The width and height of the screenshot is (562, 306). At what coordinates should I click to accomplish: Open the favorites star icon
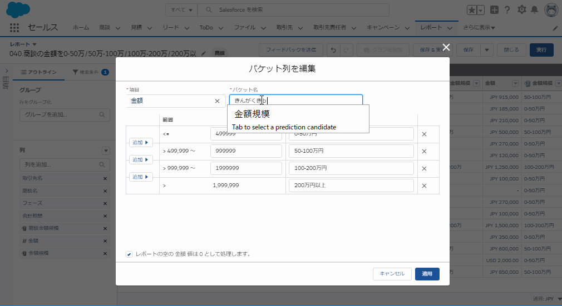point(472,10)
